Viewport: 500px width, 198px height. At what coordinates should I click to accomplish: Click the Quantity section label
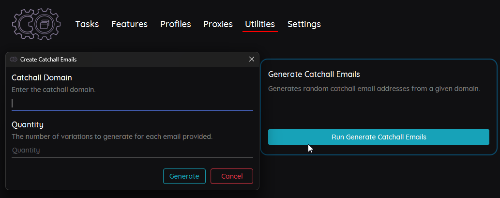[x=28, y=124]
